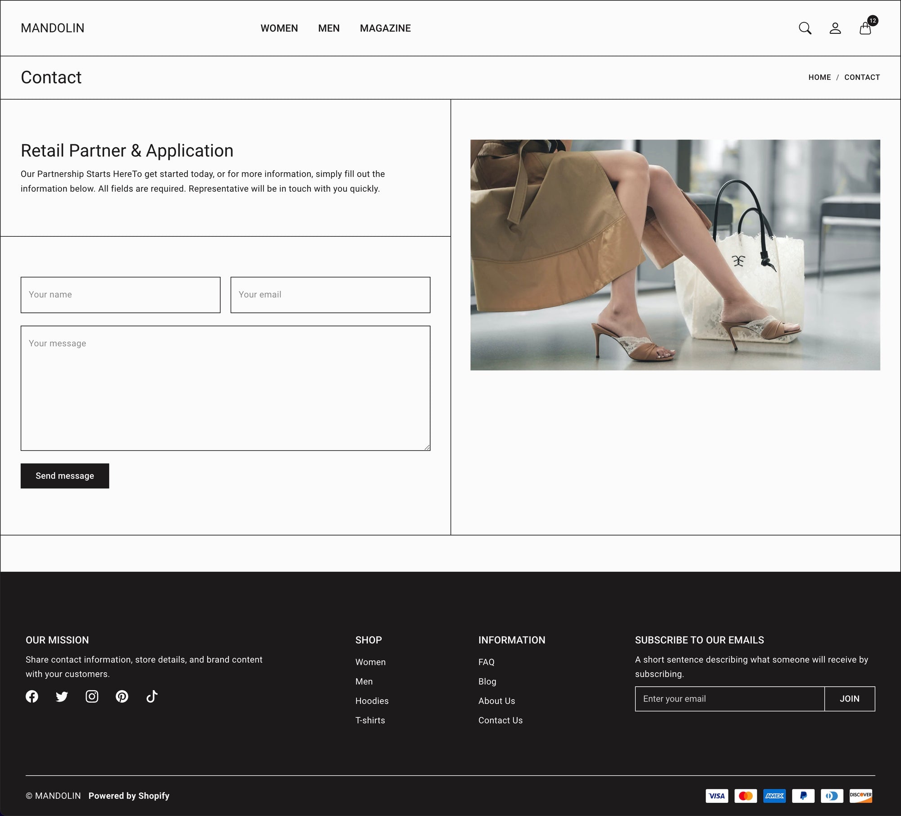Screen dimensions: 901x816
Task: Open the Twitter social icon
Action: point(62,697)
